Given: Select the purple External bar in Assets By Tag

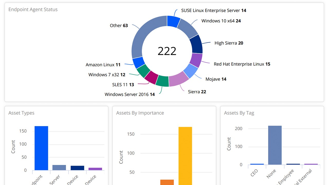Looking at the screenshot, I should click(x=311, y=164).
